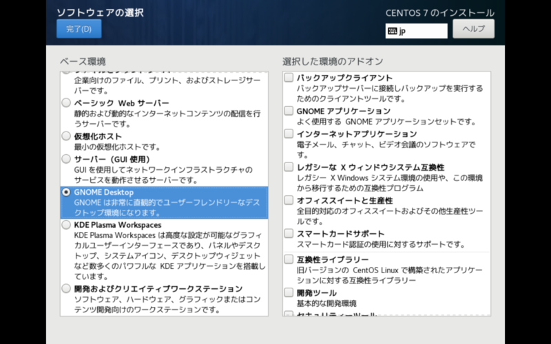Click レガシーな X ウィンドウシステム互換性 label
Viewport: 551px width, 344px height.
click(x=371, y=167)
